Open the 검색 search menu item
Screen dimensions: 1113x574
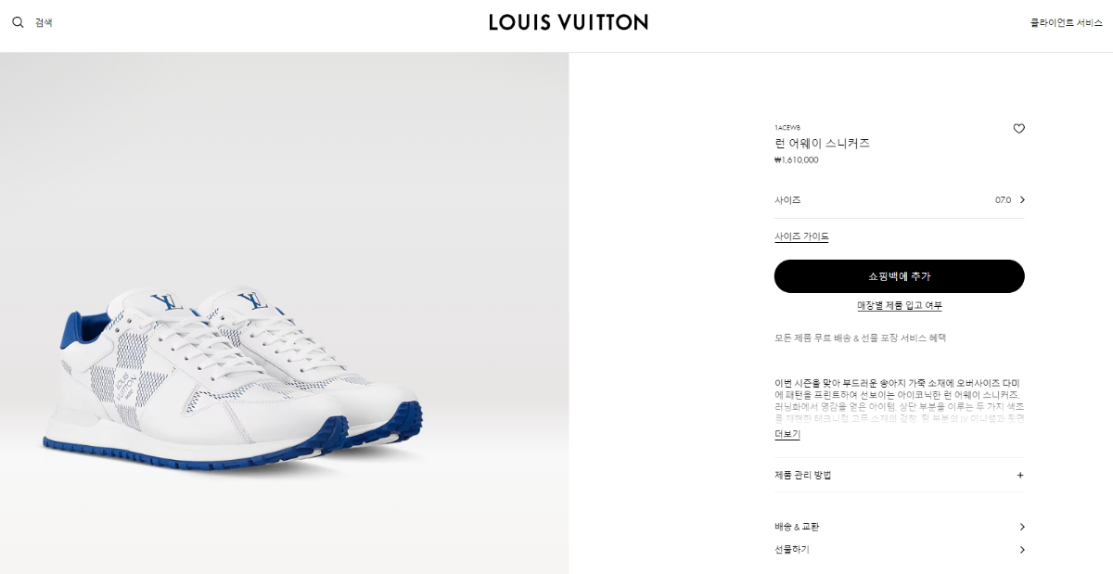click(44, 22)
